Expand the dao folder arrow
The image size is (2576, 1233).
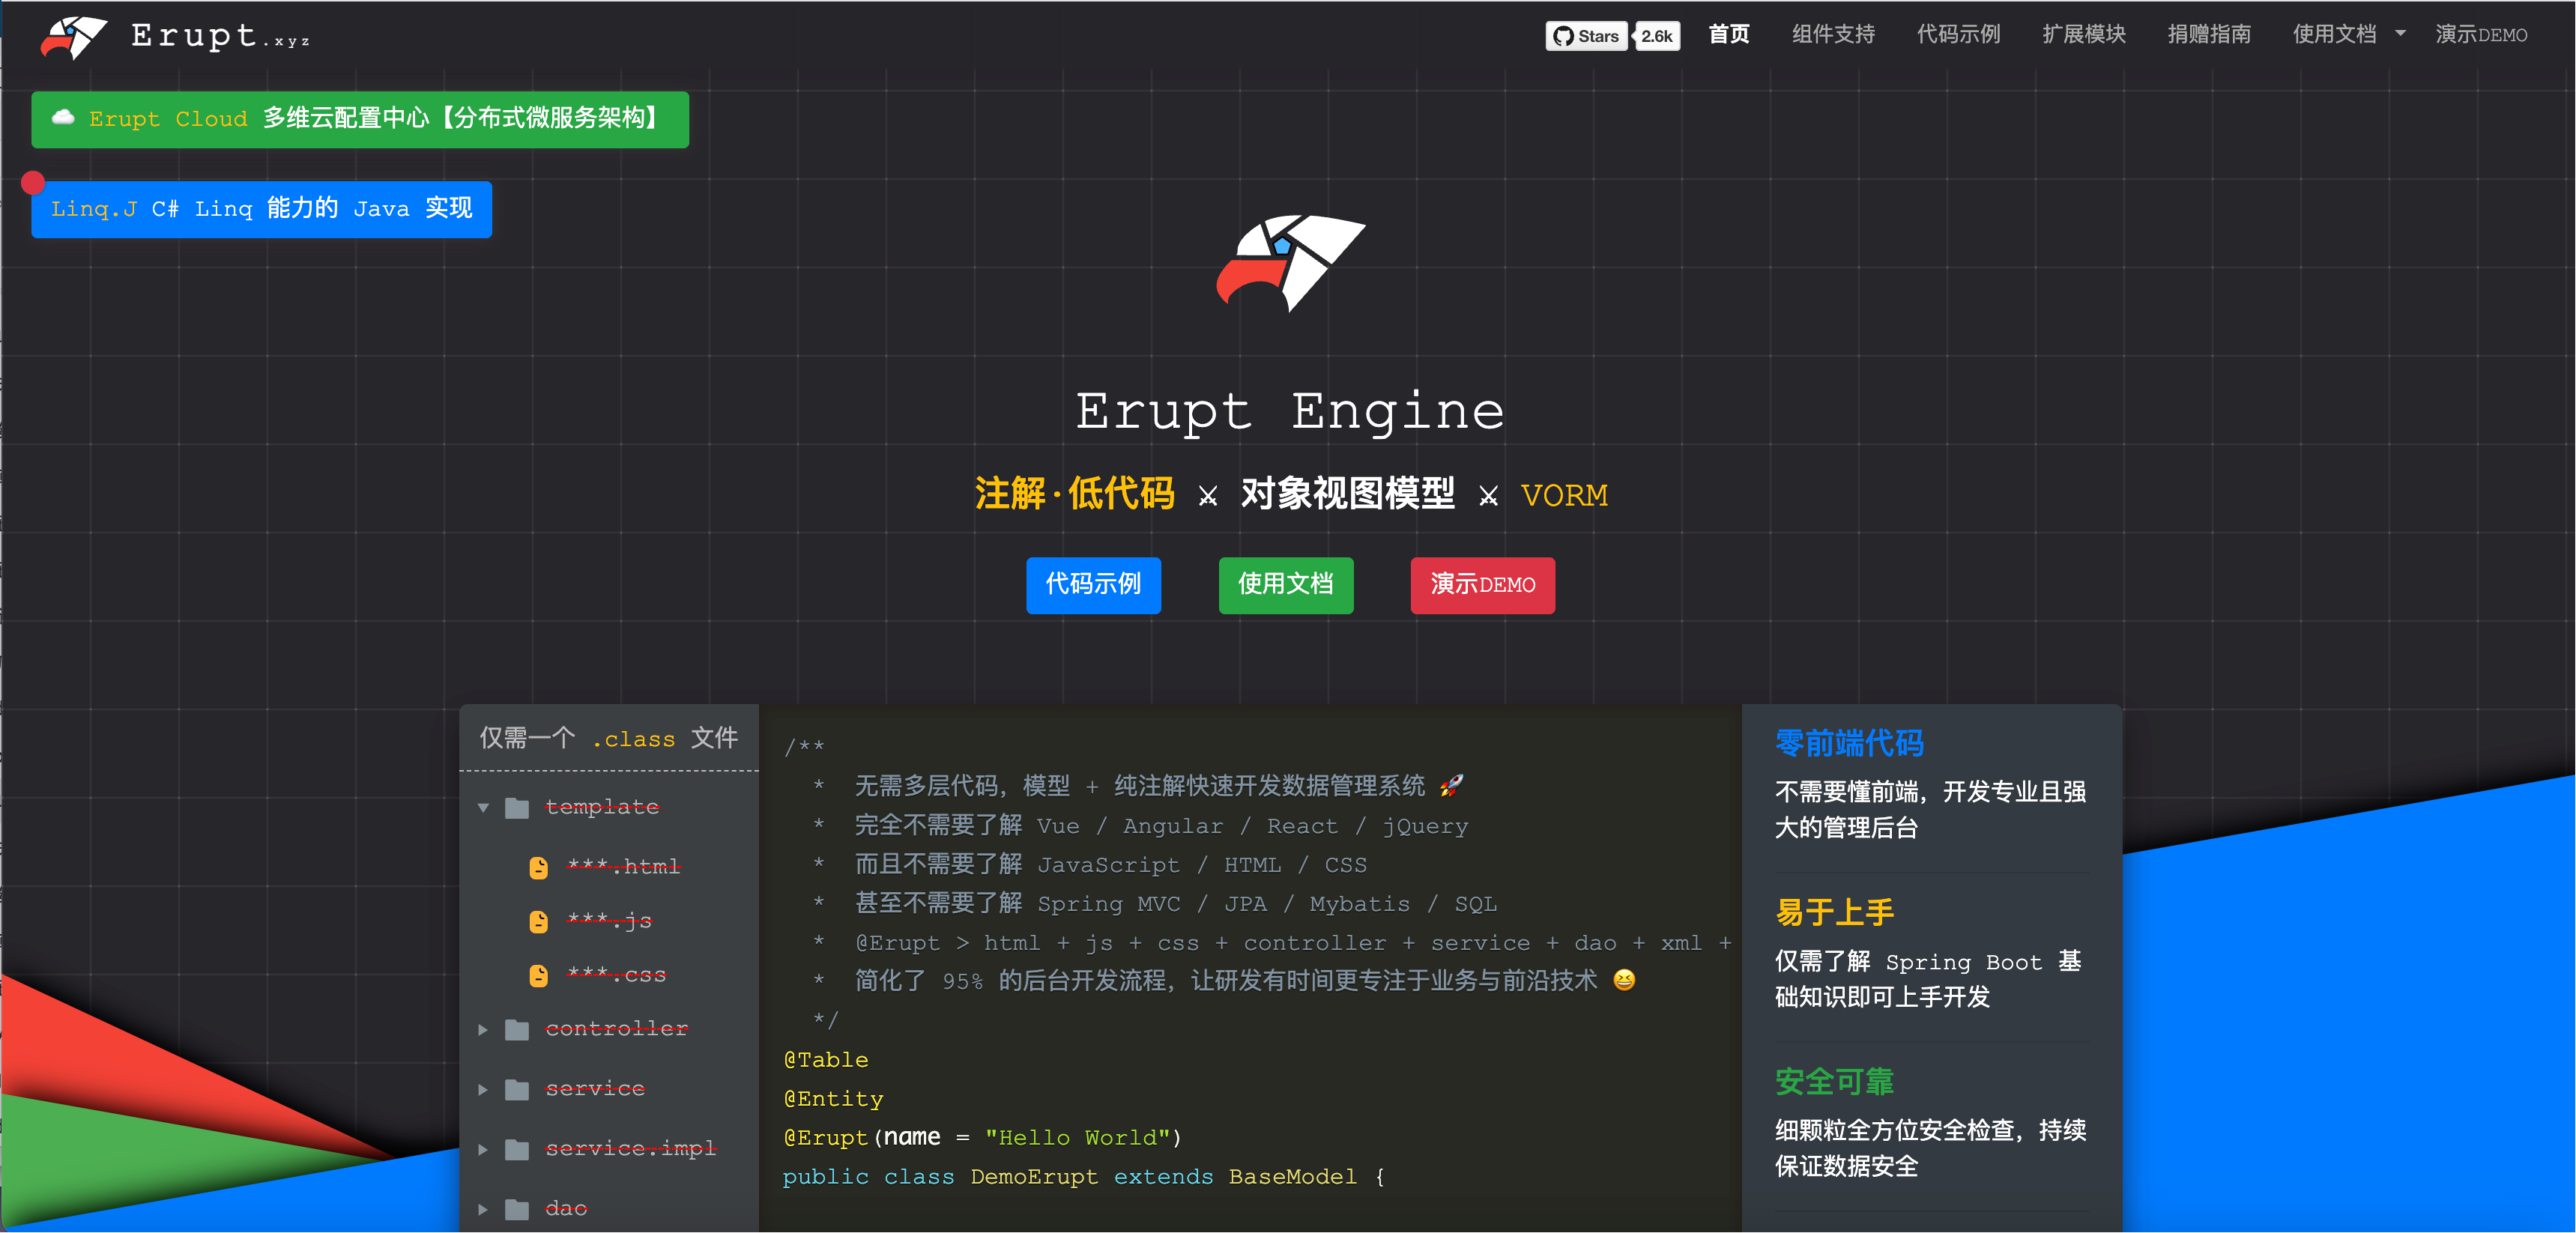pyautogui.click(x=484, y=1210)
